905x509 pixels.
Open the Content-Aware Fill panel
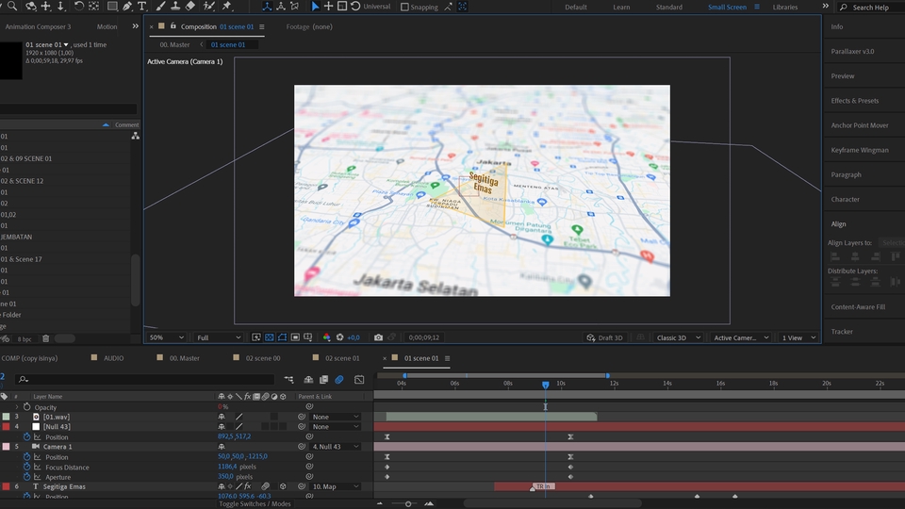click(858, 307)
